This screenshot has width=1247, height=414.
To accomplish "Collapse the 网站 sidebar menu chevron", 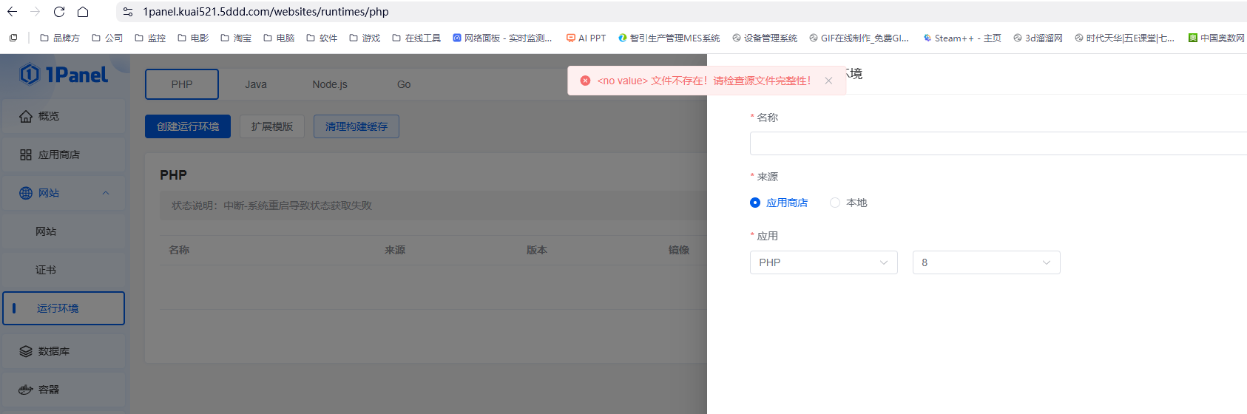I will click(x=106, y=193).
